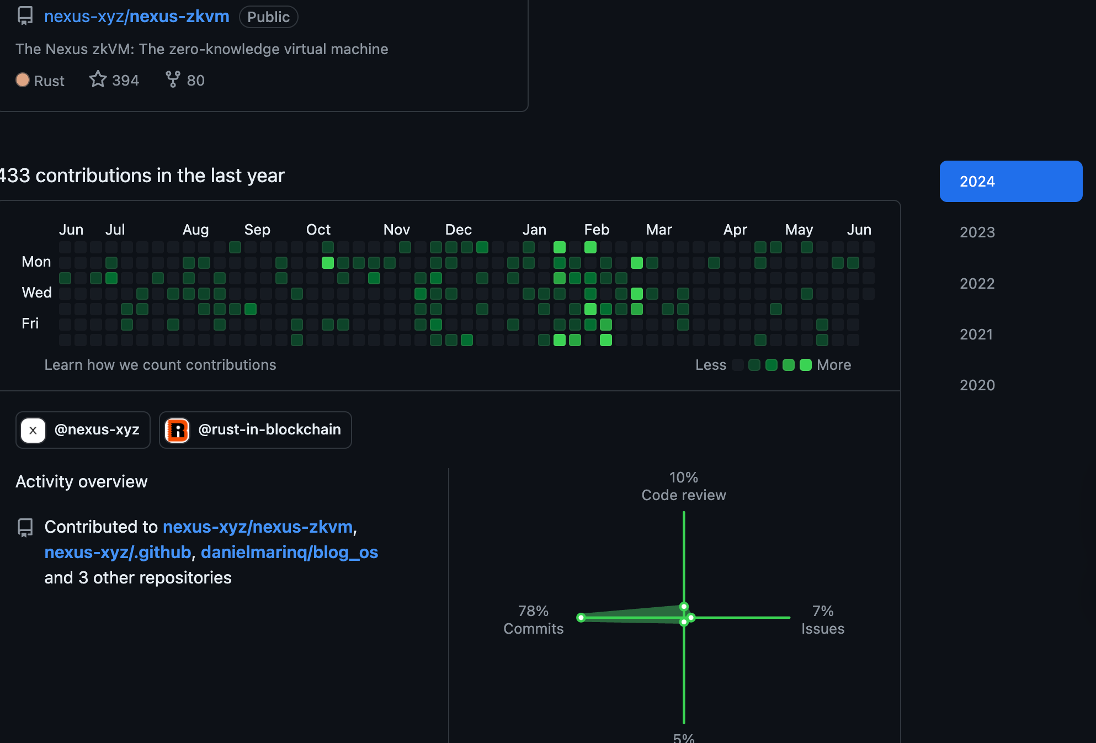The width and height of the screenshot is (1096, 743).
Task: Click the brightest green legend square next to More
Action: tap(805, 365)
